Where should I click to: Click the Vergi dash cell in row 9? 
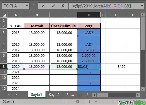pyautogui.click(x=89, y=72)
